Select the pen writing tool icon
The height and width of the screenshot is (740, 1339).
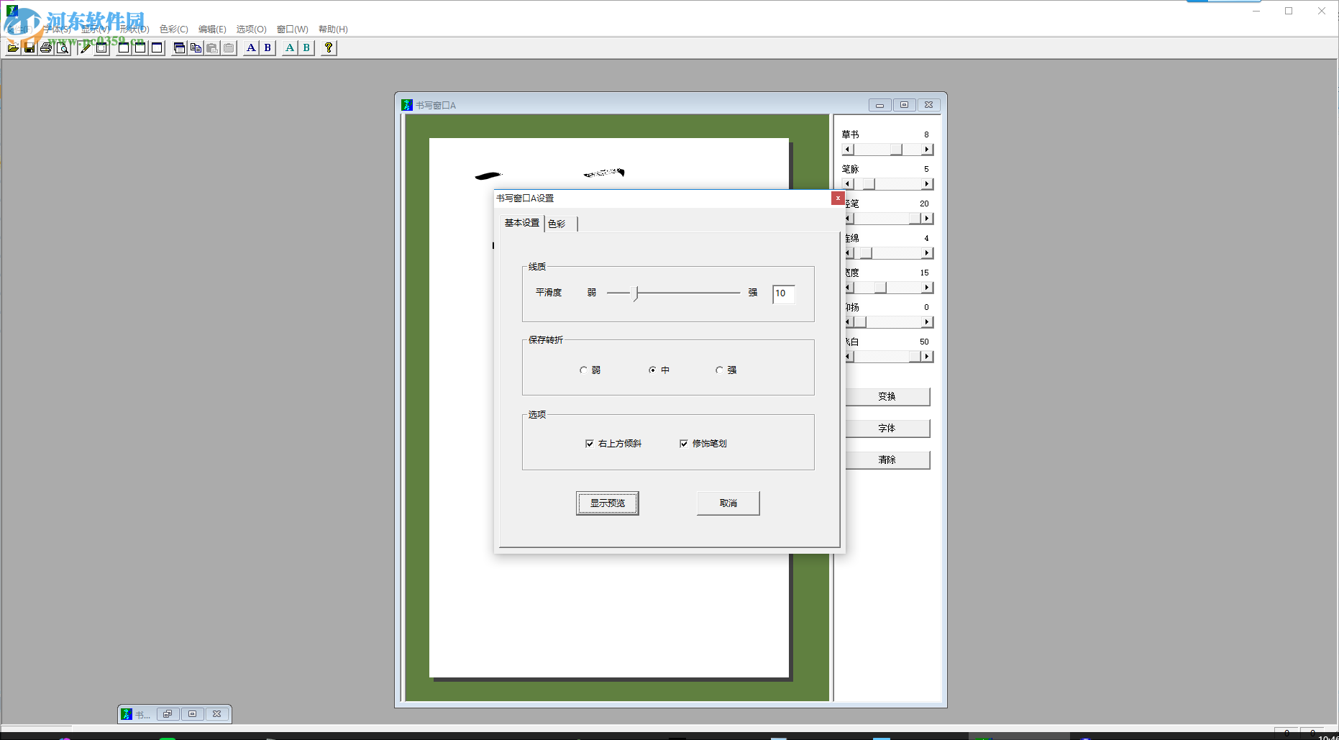point(86,48)
